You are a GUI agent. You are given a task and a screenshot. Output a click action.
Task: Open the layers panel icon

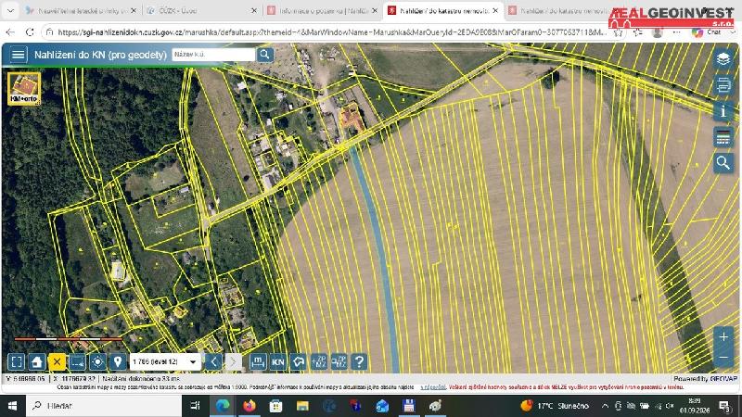pyautogui.click(x=723, y=59)
